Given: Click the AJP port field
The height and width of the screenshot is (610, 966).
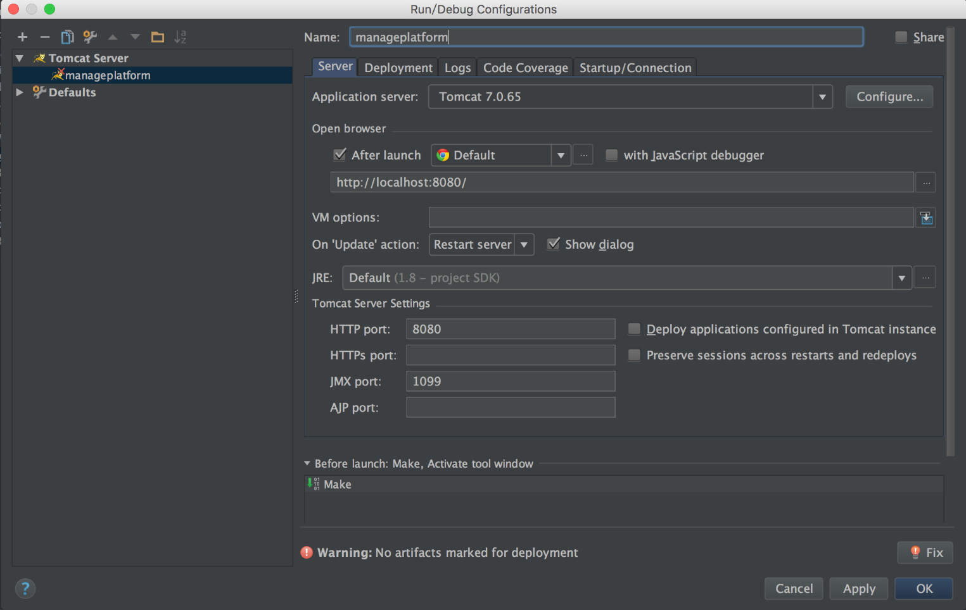Looking at the screenshot, I should click(x=511, y=408).
